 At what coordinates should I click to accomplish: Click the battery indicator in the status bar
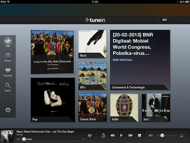tap(187, 2)
